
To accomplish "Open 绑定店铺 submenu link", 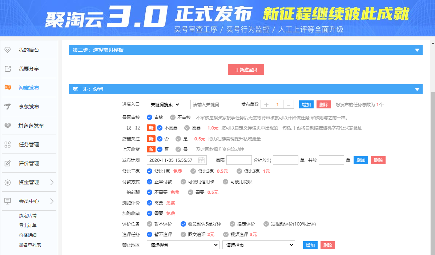I will (x=28, y=216).
